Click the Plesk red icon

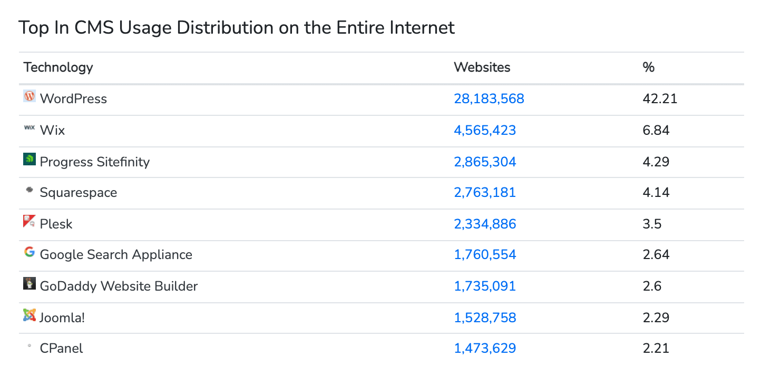pos(30,222)
